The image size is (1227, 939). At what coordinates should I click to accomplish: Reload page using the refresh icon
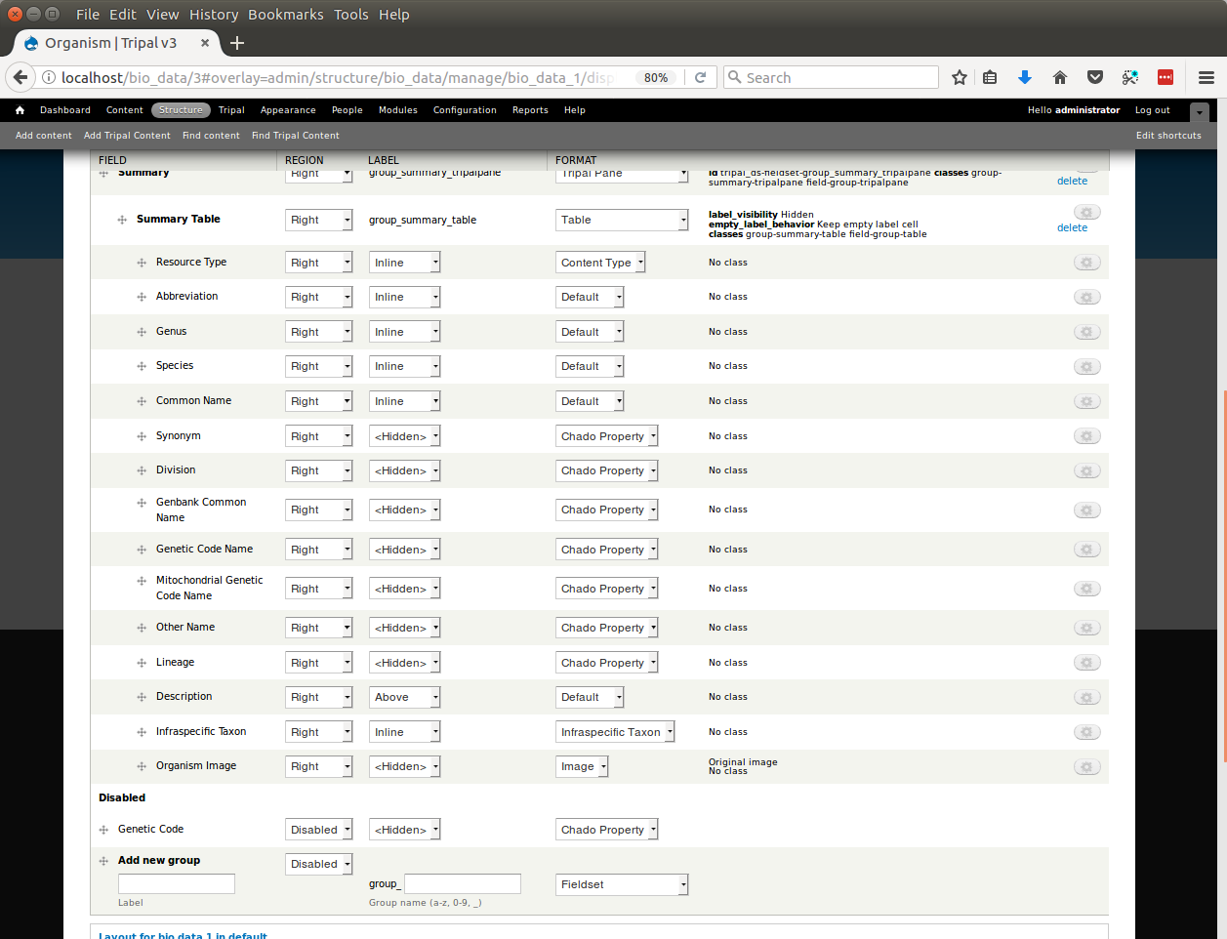click(700, 78)
